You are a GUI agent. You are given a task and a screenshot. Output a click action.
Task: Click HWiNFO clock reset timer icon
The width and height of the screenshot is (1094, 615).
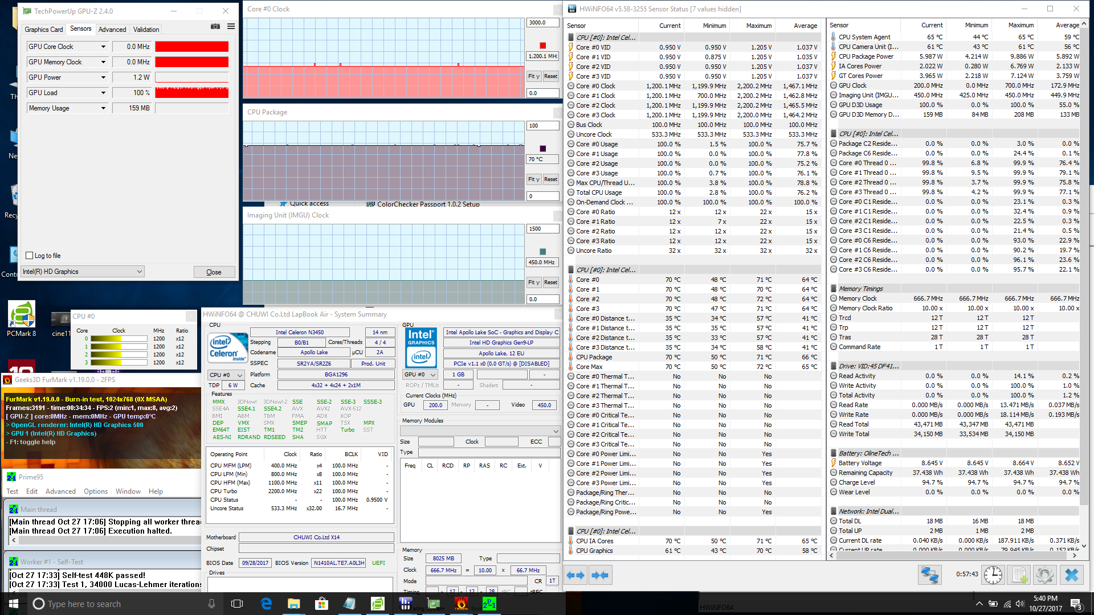click(993, 575)
